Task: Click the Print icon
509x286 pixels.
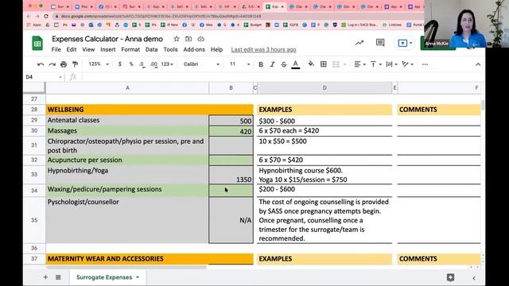Action: [64, 64]
